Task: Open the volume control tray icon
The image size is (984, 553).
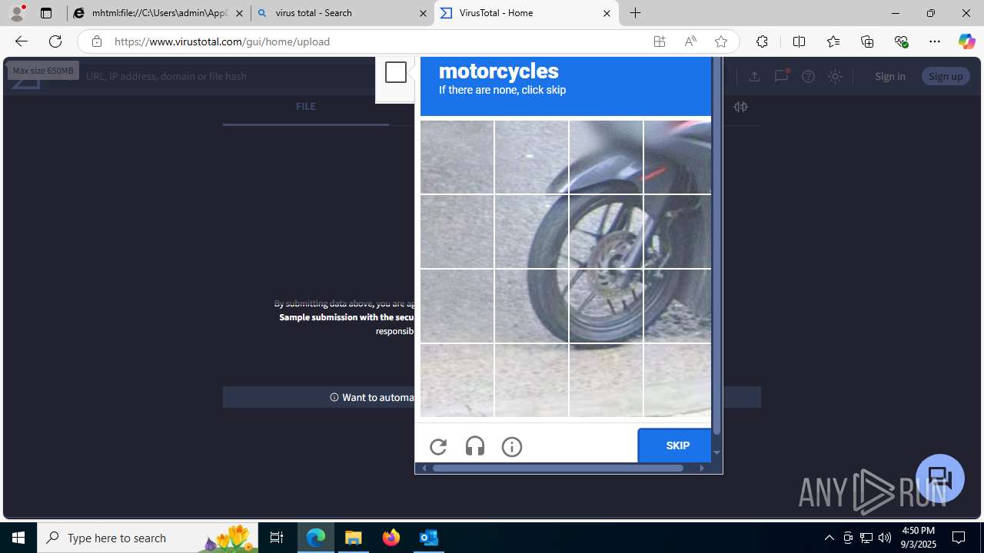Action: pyautogui.click(x=885, y=538)
